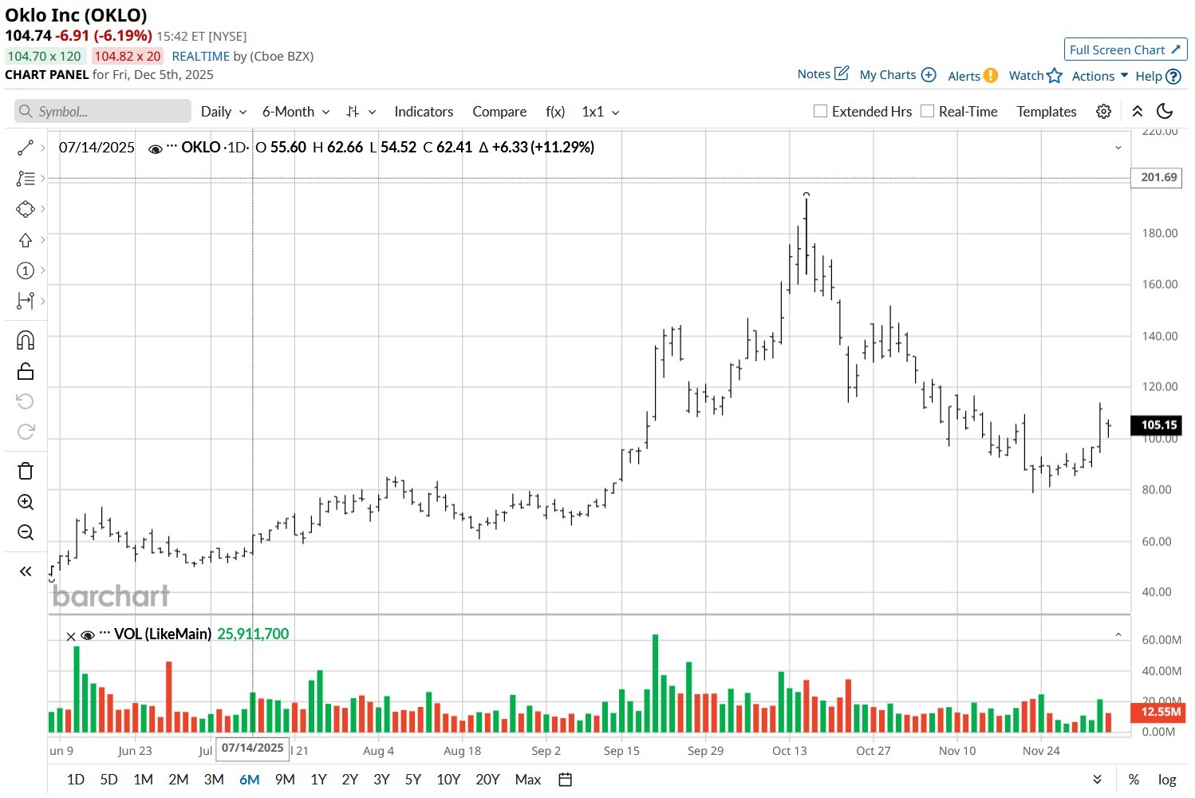Image resolution: width=1195 pixels, height=798 pixels.
Task: Toggle percent scale mode
Action: click(1134, 780)
